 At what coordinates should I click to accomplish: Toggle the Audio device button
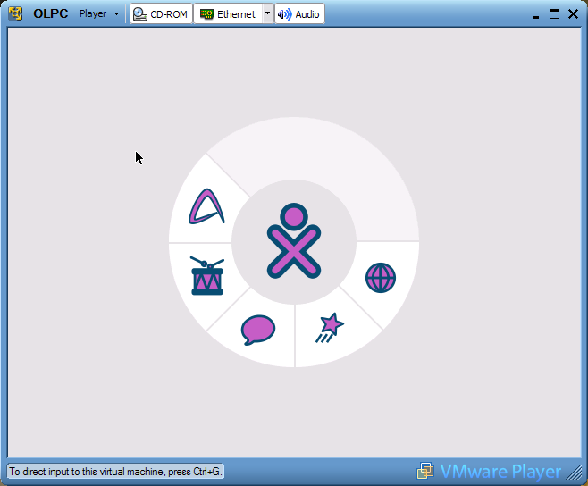click(x=299, y=14)
